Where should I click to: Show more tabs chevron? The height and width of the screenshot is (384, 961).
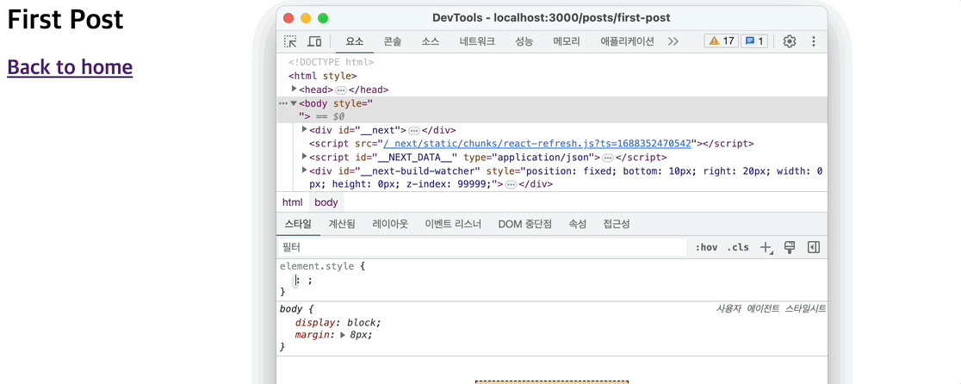[x=673, y=41]
